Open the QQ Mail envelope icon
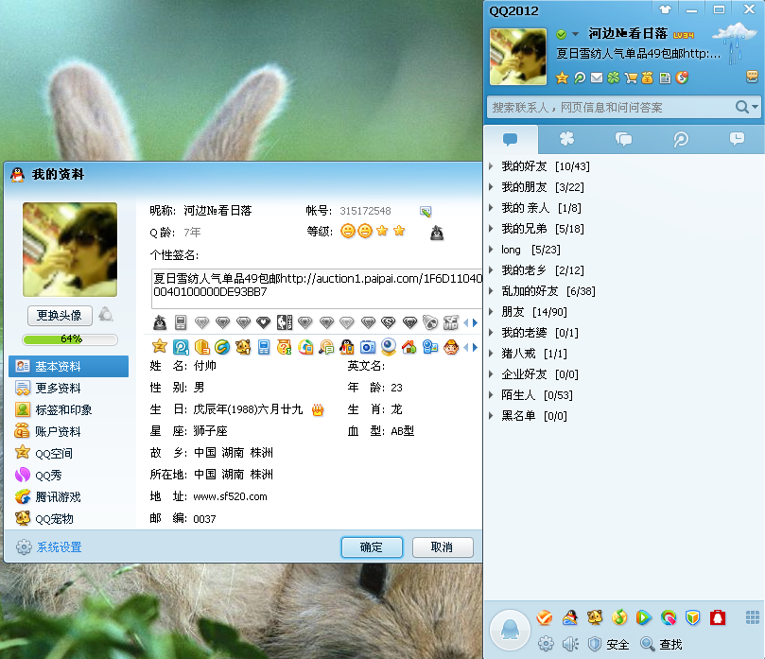The height and width of the screenshot is (659, 765). pos(597,78)
